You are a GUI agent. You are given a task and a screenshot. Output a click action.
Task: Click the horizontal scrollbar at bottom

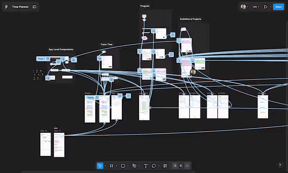pos(108,172)
